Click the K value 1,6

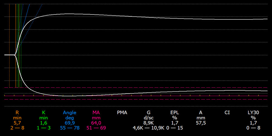pos(44,123)
